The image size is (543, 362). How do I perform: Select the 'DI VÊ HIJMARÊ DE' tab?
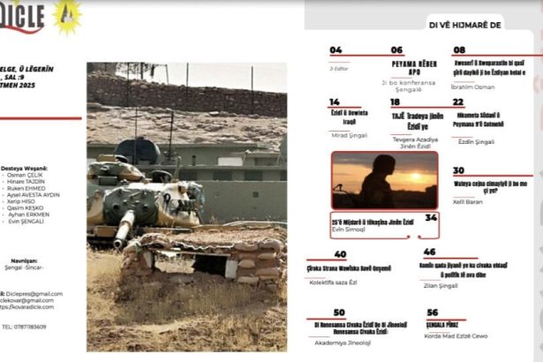point(464,26)
